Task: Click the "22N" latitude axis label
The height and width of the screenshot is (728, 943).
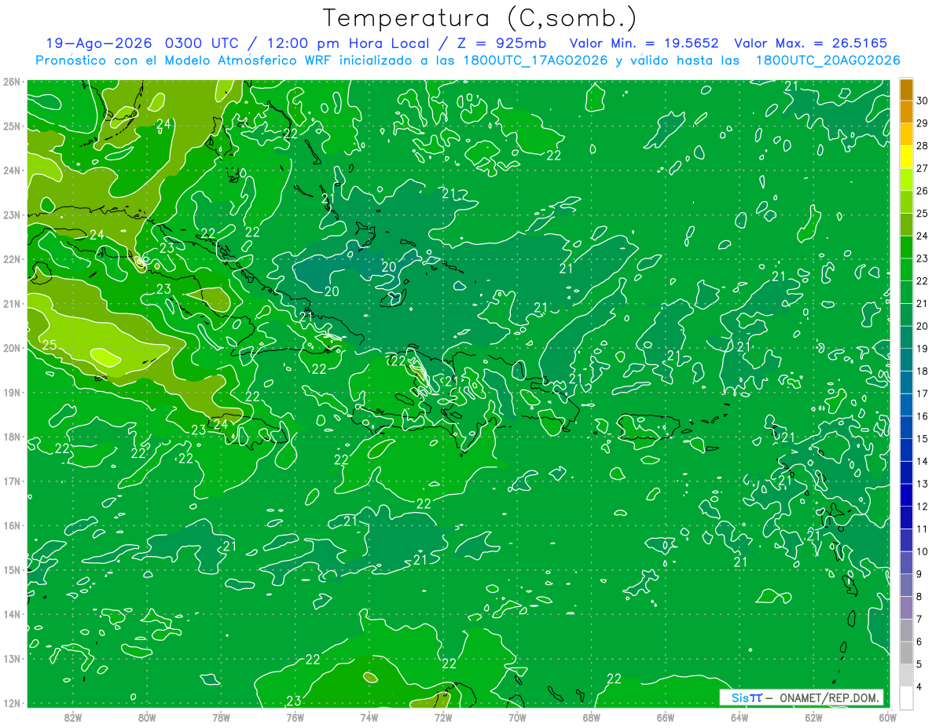Action: point(11,259)
